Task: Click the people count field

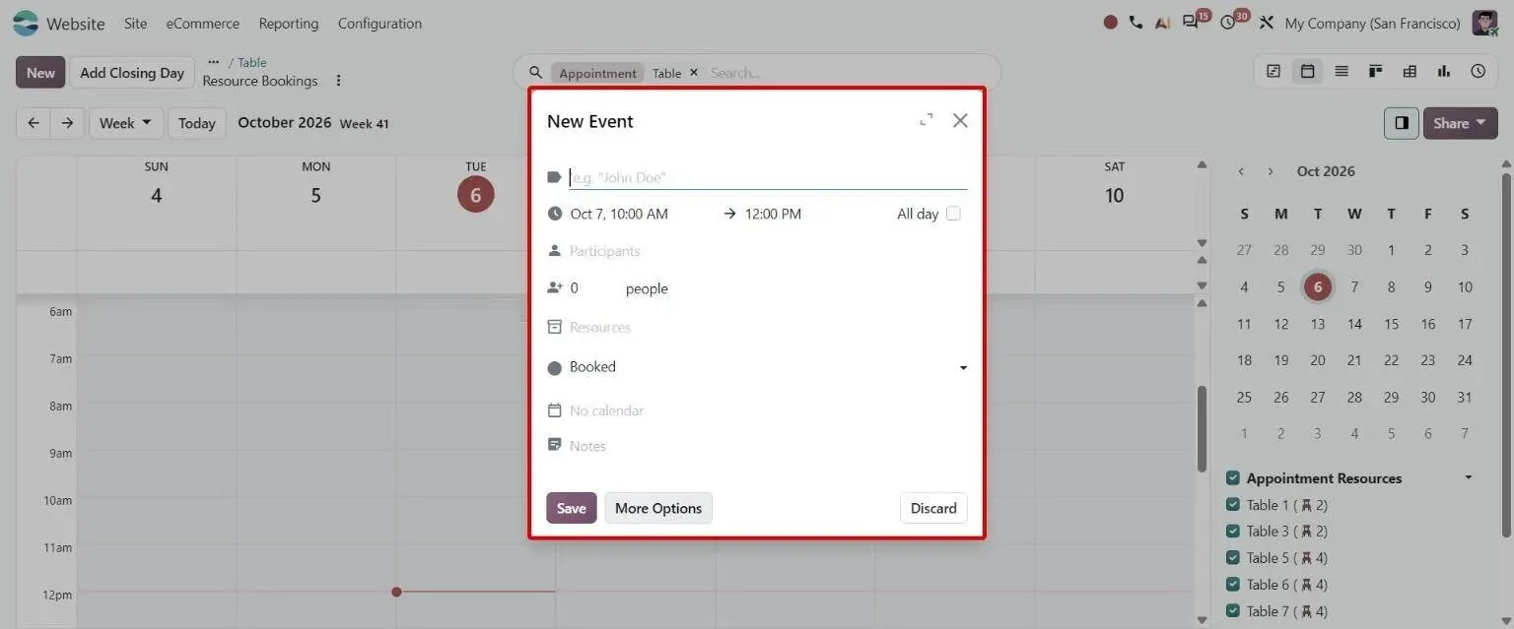Action: coord(591,288)
